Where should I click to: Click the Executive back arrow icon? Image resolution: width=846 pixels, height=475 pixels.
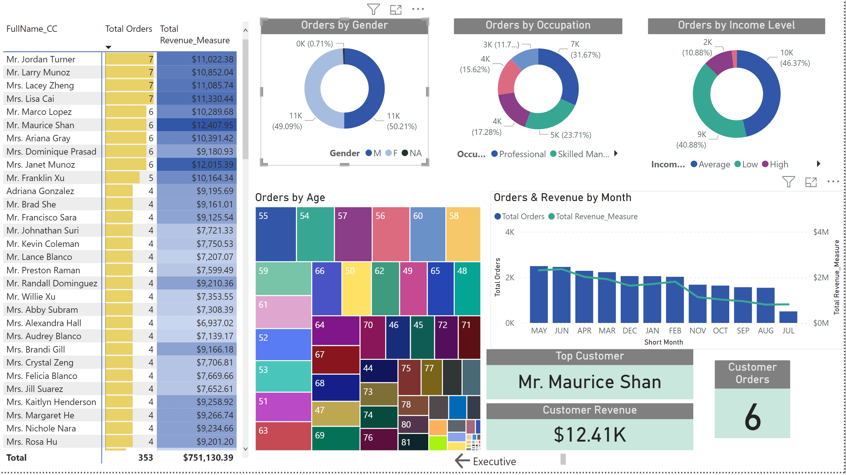pos(462,461)
